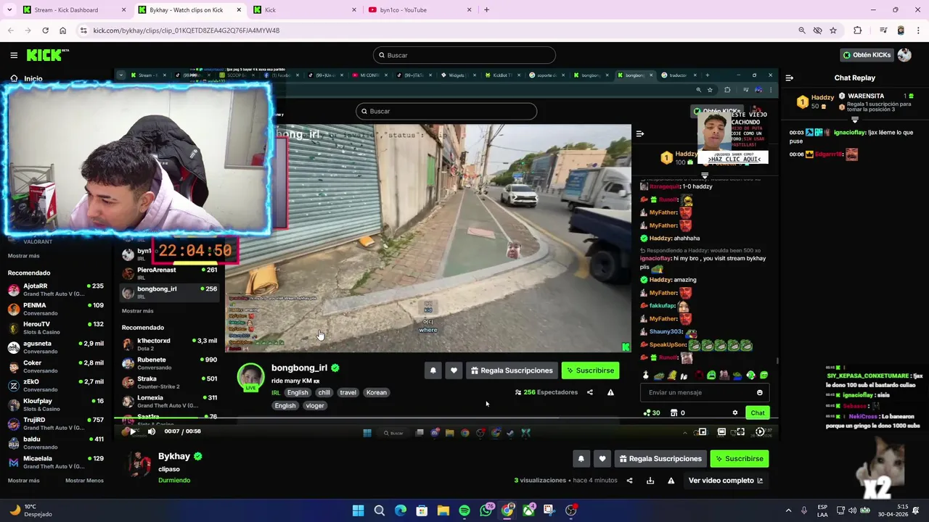The width and height of the screenshot is (929, 522).
Task: Collapse the list with Mostrar Menos
Action: coord(84,481)
